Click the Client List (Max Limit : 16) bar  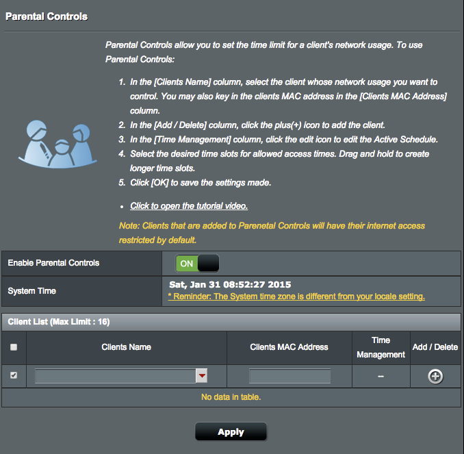coord(231,322)
